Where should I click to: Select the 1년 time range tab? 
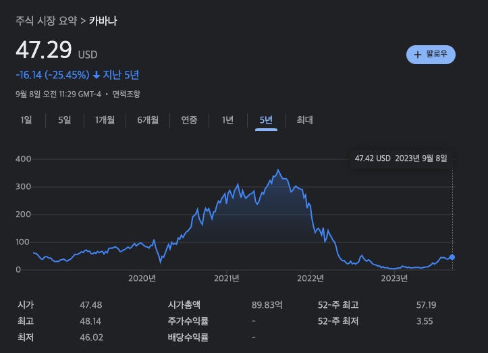pos(228,120)
